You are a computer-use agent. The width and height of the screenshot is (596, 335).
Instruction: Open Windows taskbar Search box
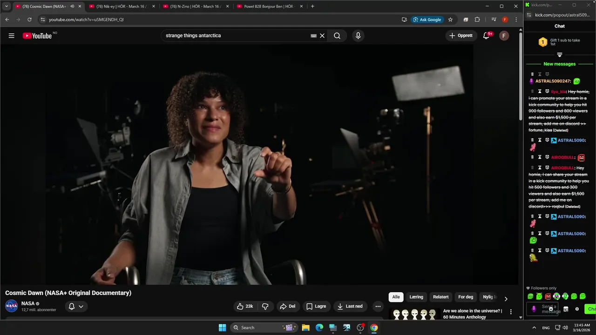pos(264,328)
